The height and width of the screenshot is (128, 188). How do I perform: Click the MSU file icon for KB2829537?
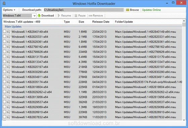9,102
